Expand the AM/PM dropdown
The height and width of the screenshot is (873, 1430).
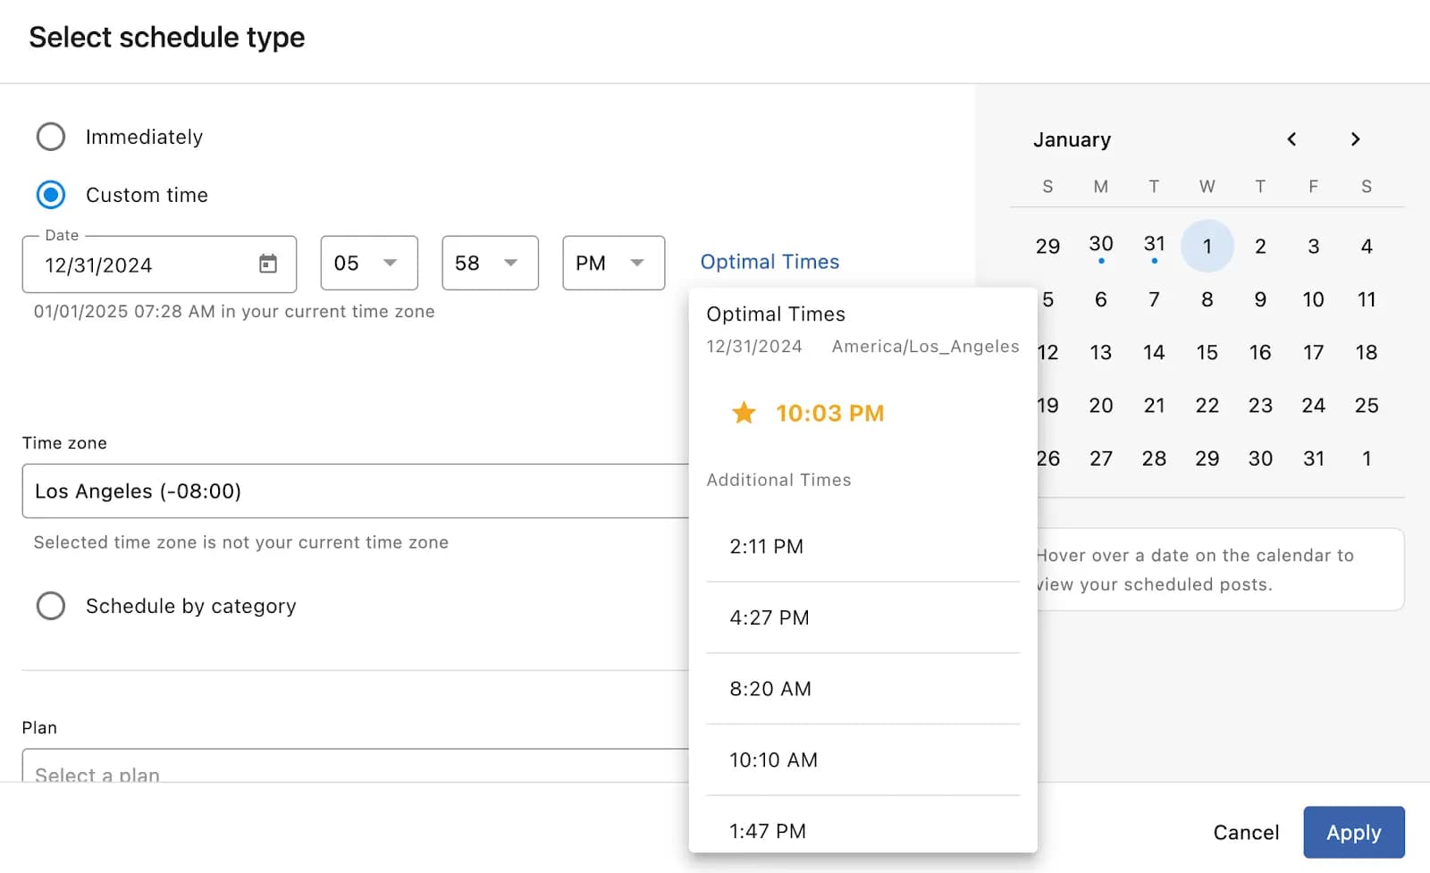tap(612, 264)
